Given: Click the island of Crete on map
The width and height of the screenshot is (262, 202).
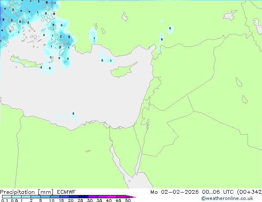Looking at the screenshot, I should coord(26,63).
